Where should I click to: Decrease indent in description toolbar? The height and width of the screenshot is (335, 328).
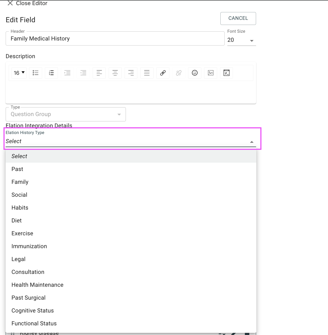point(83,73)
